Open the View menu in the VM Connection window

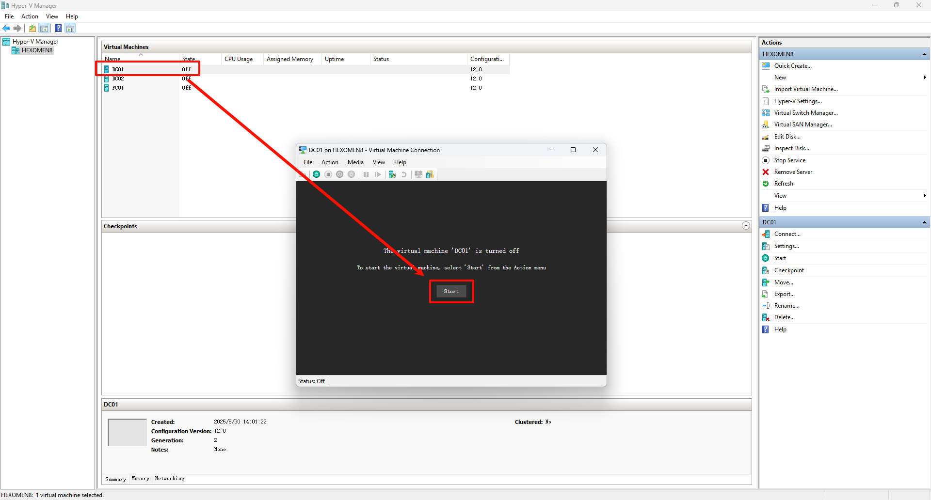click(x=379, y=162)
